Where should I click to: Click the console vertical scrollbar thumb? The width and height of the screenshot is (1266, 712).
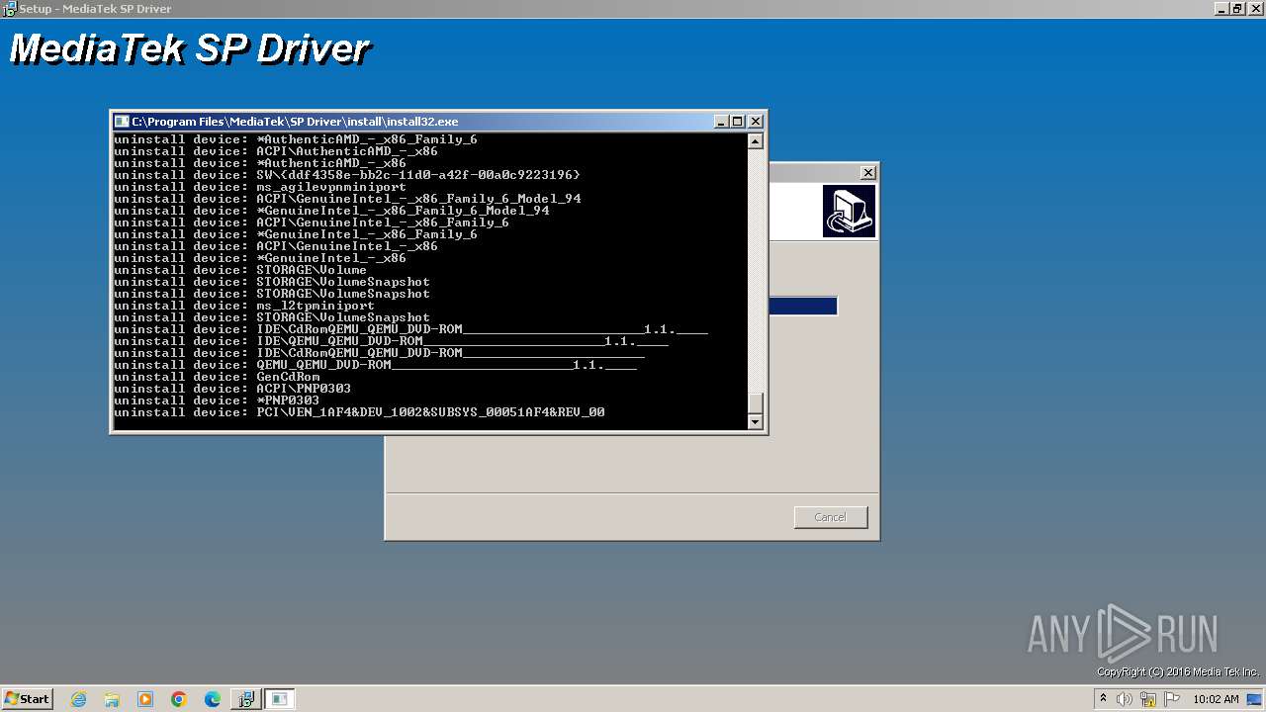pyautogui.click(x=756, y=403)
